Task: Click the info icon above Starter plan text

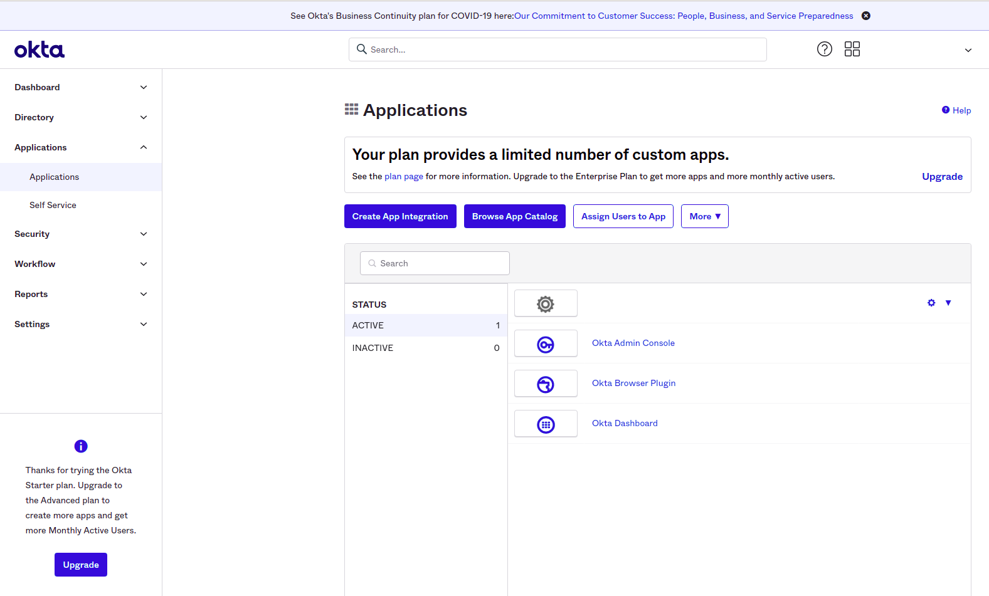Action: (x=81, y=446)
